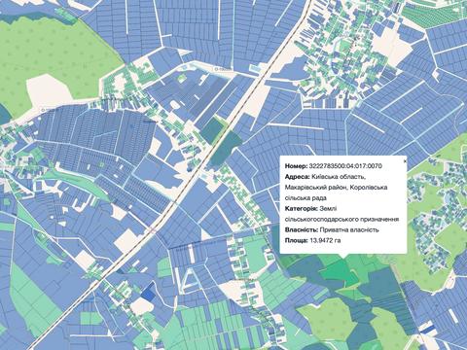The width and height of the screenshot is (467, 350).
Task: Select the bright green parcel below the popup pointer
Action: coord(339,271)
